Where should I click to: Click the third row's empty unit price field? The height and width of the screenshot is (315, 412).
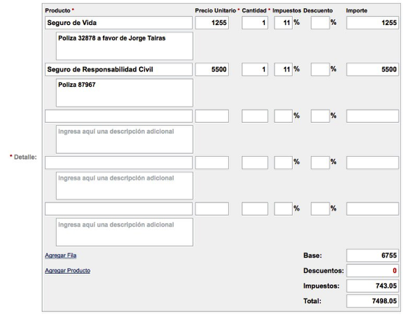tap(212, 116)
